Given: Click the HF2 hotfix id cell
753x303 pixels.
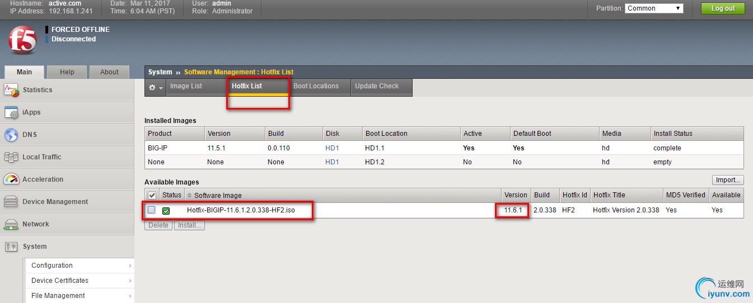Looking at the screenshot, I should (569, 210).
